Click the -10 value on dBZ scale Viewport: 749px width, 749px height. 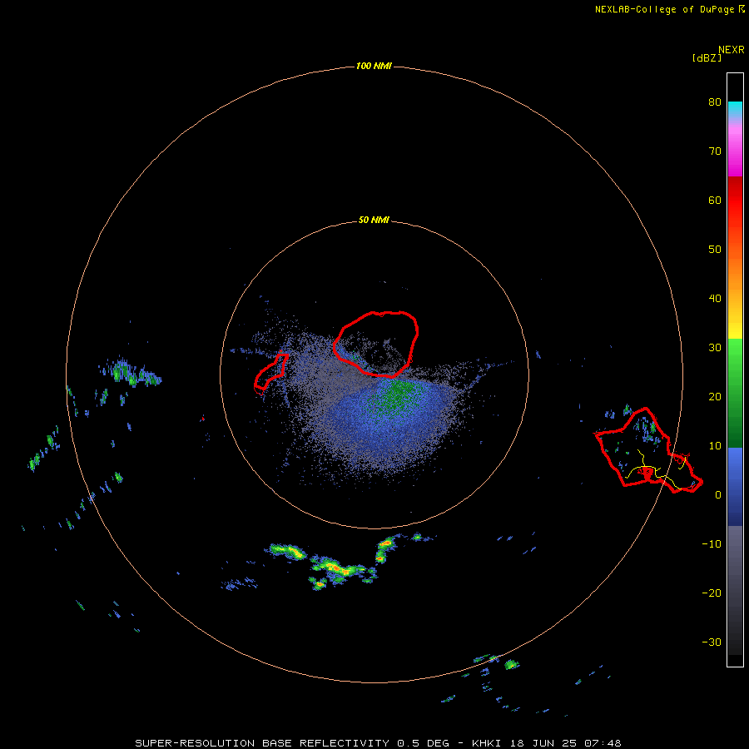click(x=712, y=544)
